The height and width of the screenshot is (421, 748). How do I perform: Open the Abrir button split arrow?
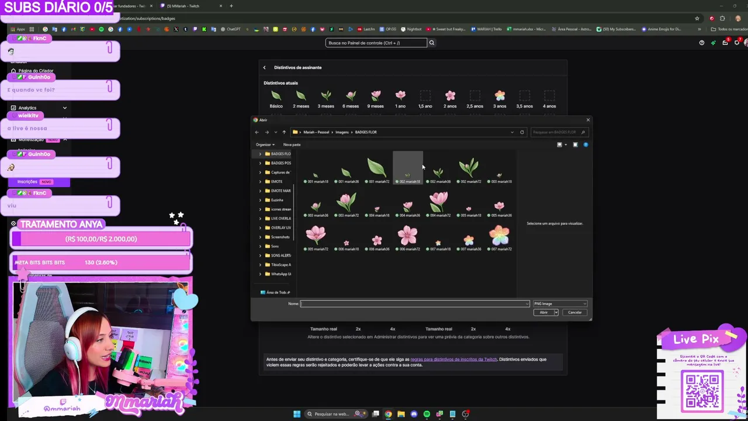tap(556, 312)
